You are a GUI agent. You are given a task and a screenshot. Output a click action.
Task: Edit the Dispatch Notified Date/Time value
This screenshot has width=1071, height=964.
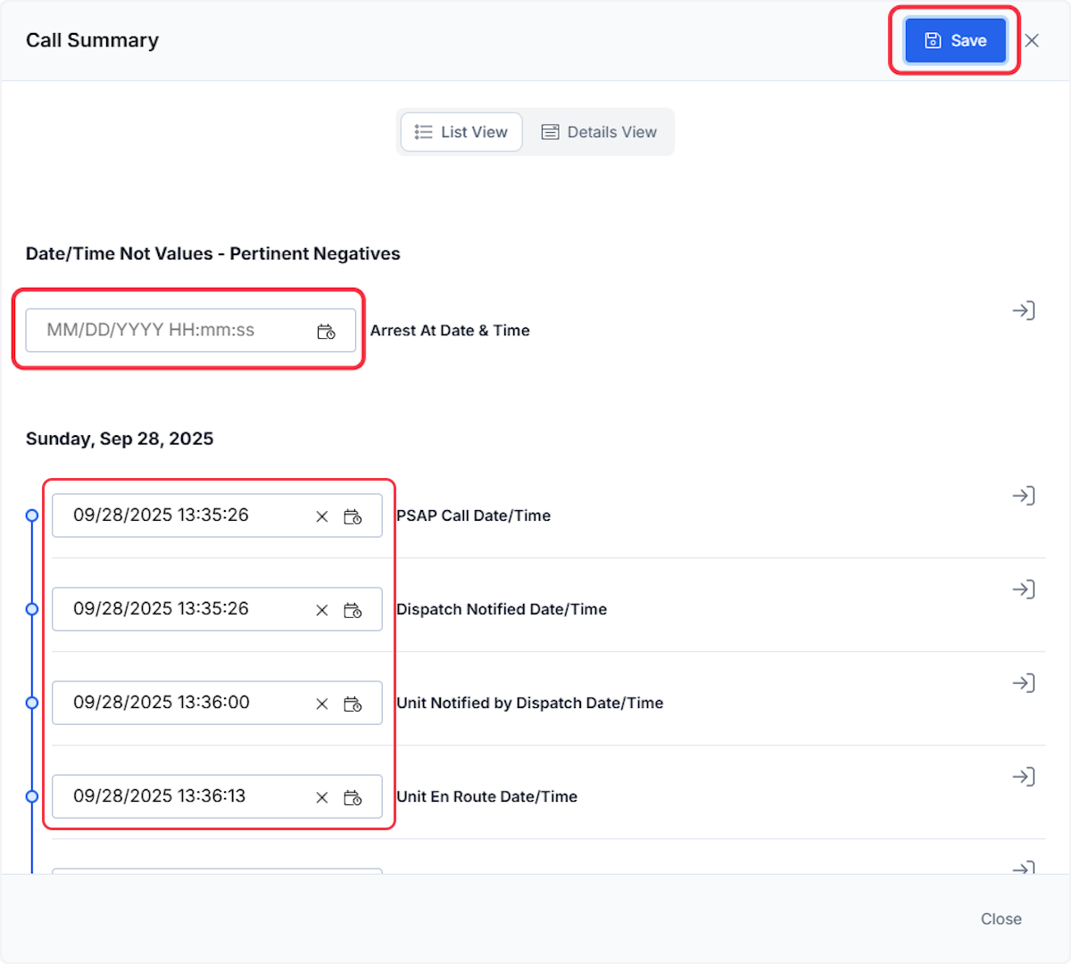point(217,609)
